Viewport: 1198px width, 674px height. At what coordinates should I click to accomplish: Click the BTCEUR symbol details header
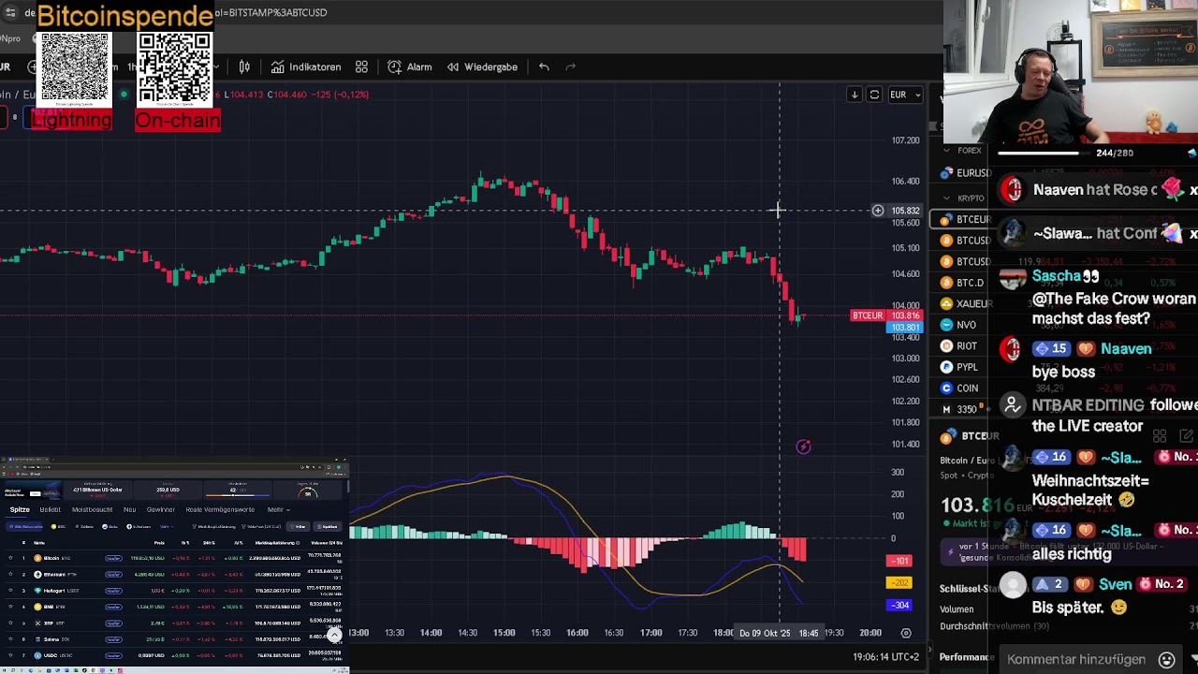971,436
